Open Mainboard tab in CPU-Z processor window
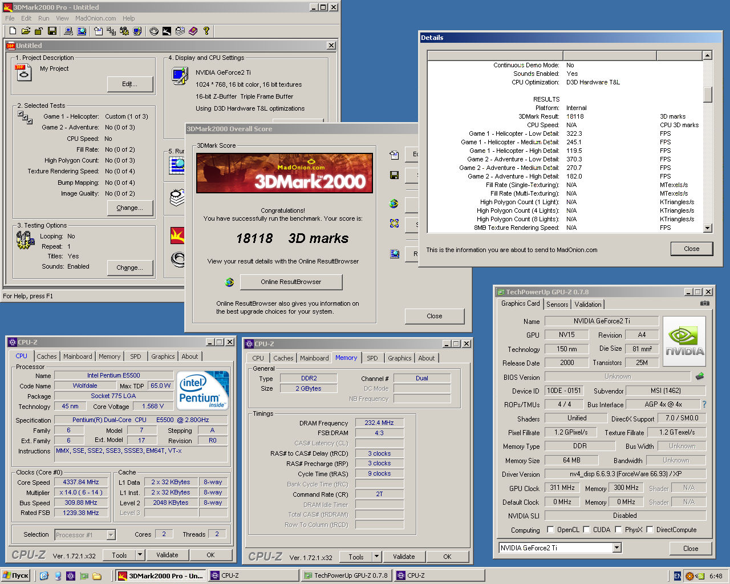This screenshot has height=584, width=730. click(78, 356)
